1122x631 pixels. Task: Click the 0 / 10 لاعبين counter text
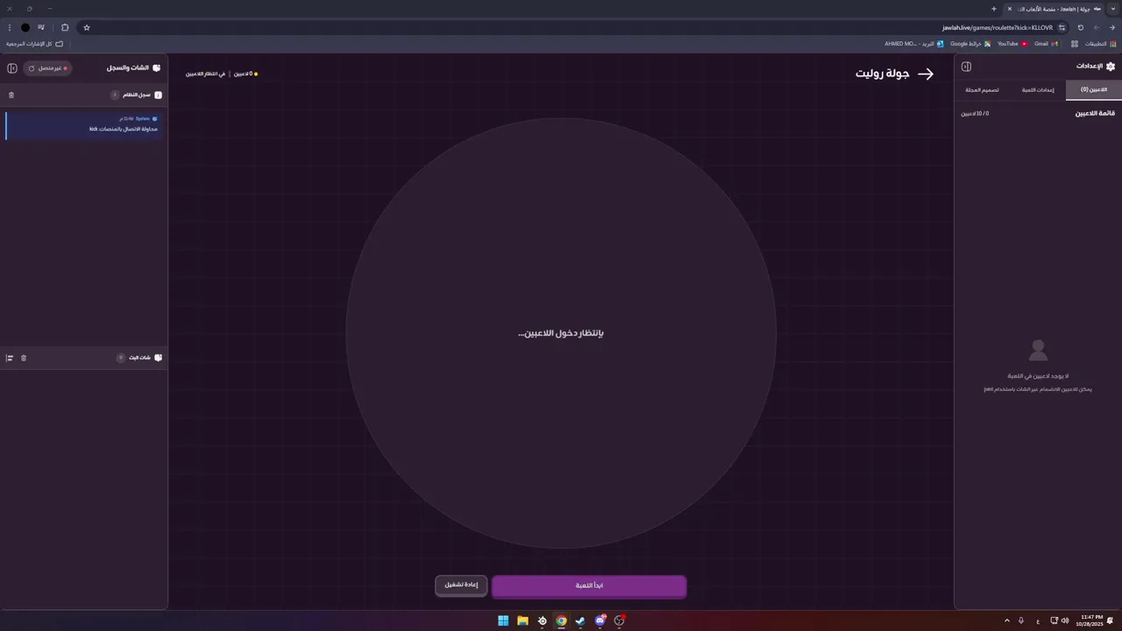(975, 113)
